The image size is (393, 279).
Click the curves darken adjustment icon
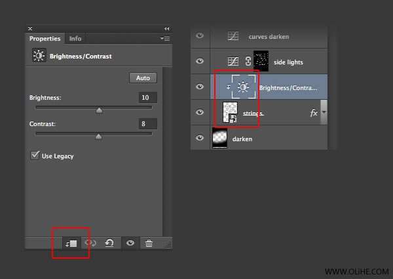pyautogui.click(x=232, y=37)
